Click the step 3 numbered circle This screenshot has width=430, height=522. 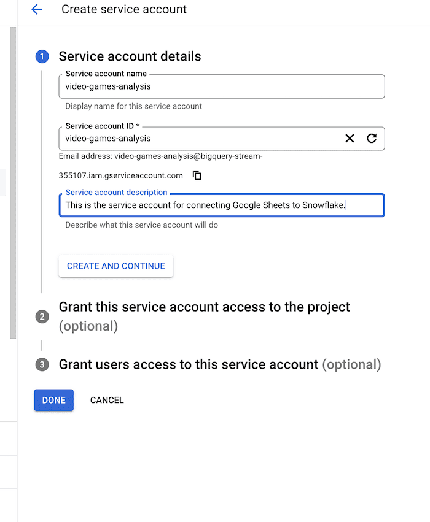tap(42, 364)
